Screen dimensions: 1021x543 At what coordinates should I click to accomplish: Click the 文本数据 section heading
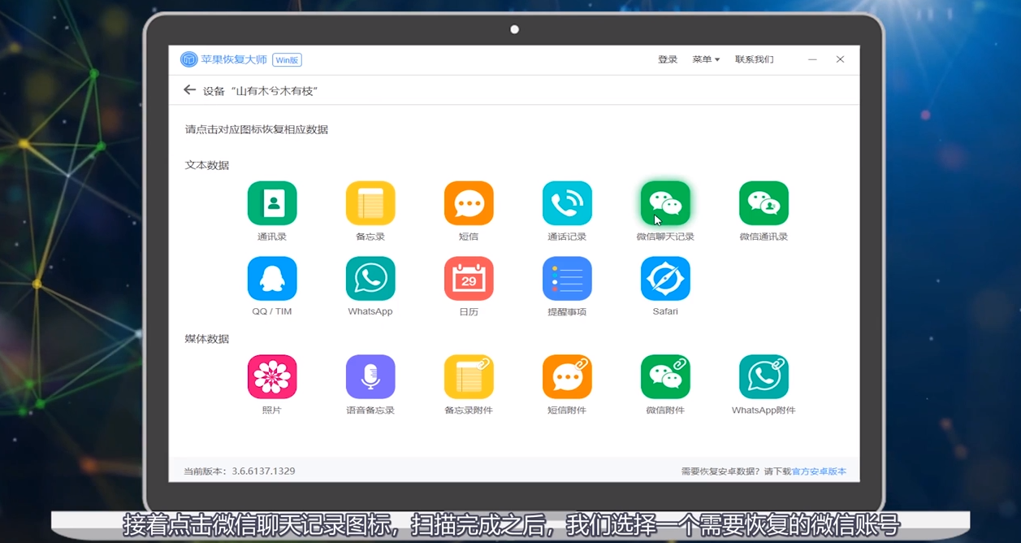pos(207,165)
